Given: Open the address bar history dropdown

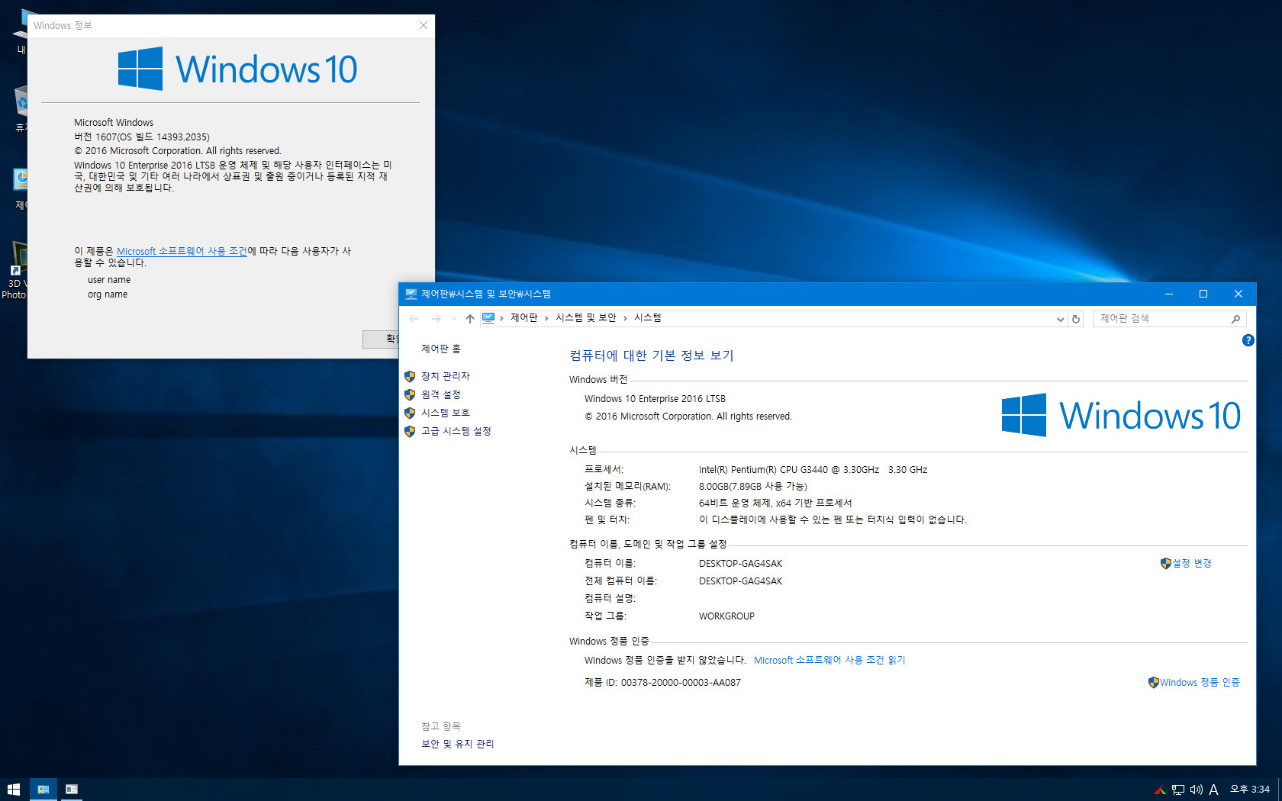Looking at the screenshot, I should [1060, 319].
